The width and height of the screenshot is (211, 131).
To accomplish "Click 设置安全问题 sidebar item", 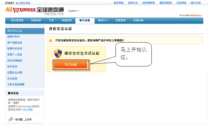I will coord(15,72).
